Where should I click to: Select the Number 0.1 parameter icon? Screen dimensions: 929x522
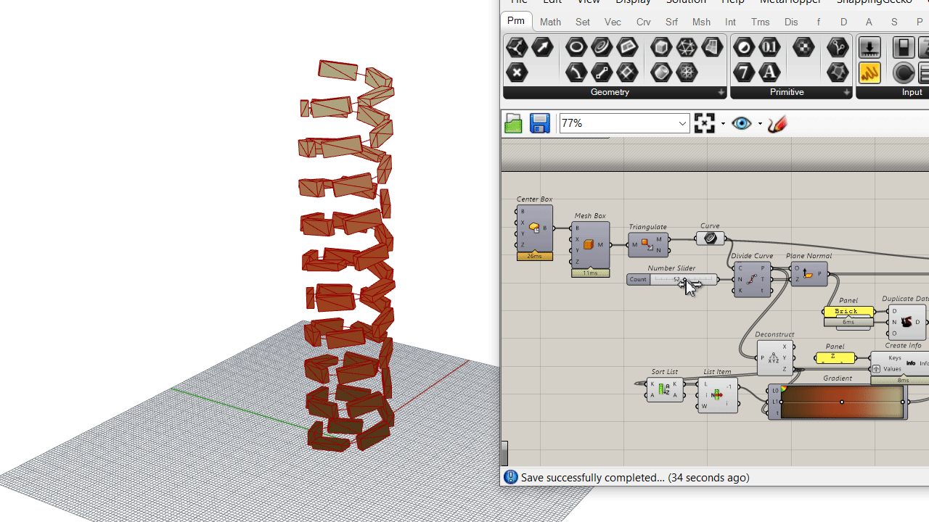point(769,47)
